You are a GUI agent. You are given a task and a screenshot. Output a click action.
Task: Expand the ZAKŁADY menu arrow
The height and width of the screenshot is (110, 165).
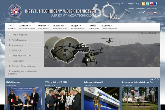[x=30, y=26]
